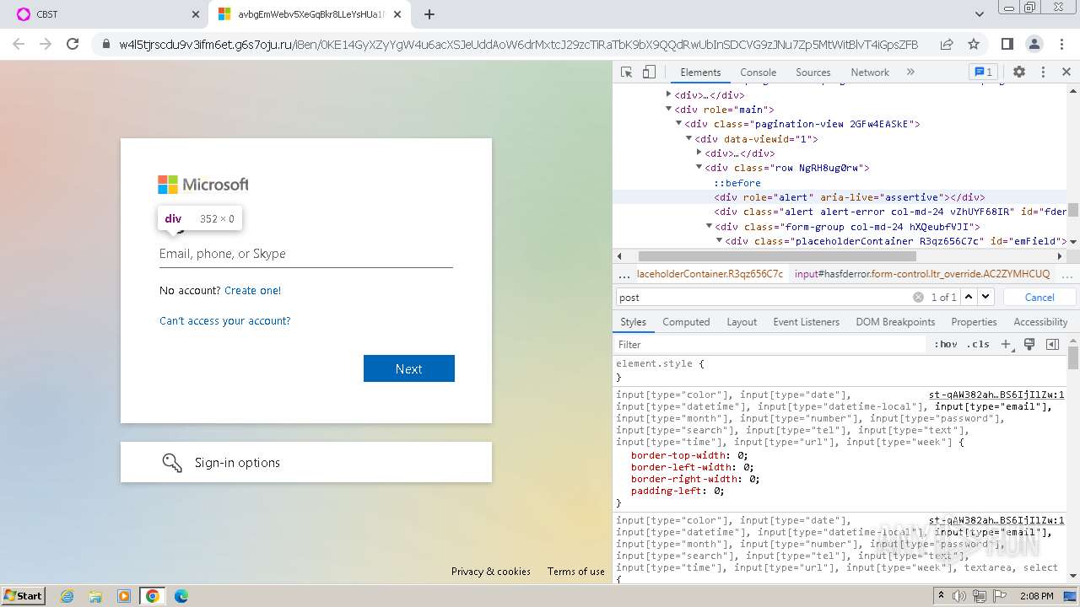
Task: Collapse the form-group col-md-24 node
Action: coord(709,226)
